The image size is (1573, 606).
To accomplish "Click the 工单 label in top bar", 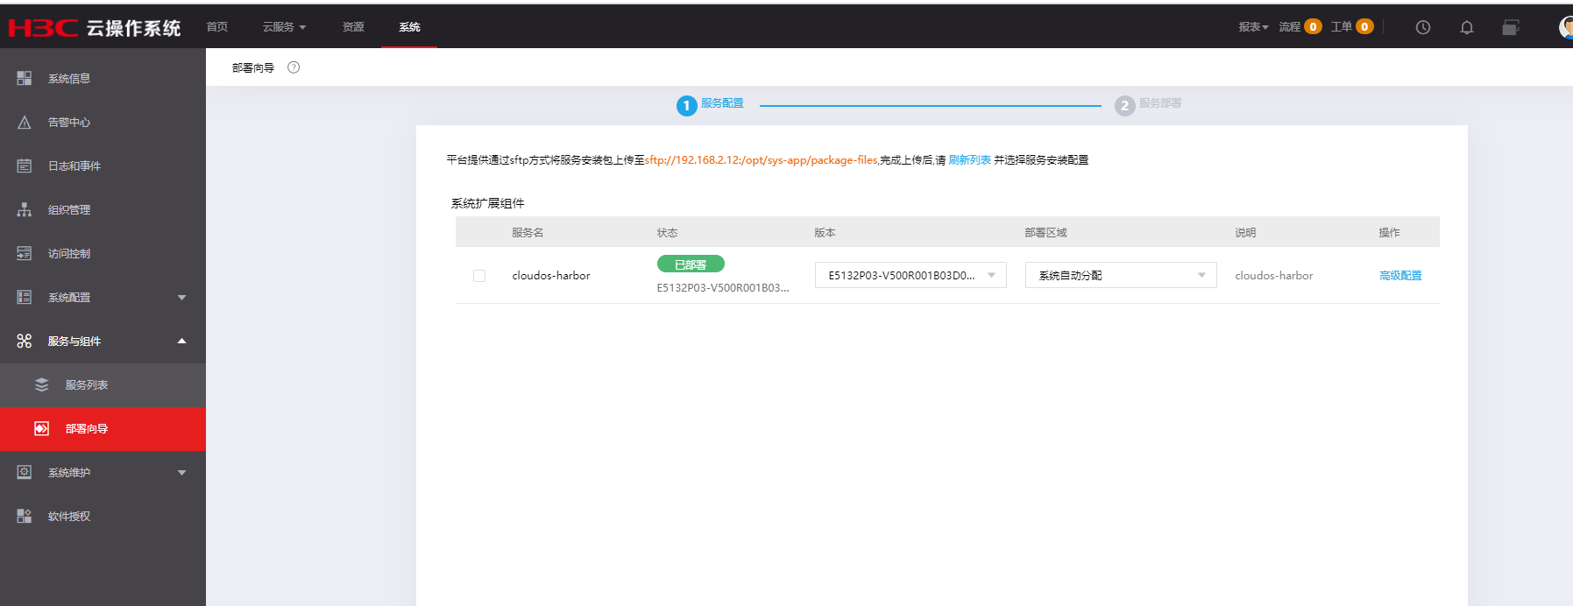I will pyautogui.click(x=1342, y=27).
